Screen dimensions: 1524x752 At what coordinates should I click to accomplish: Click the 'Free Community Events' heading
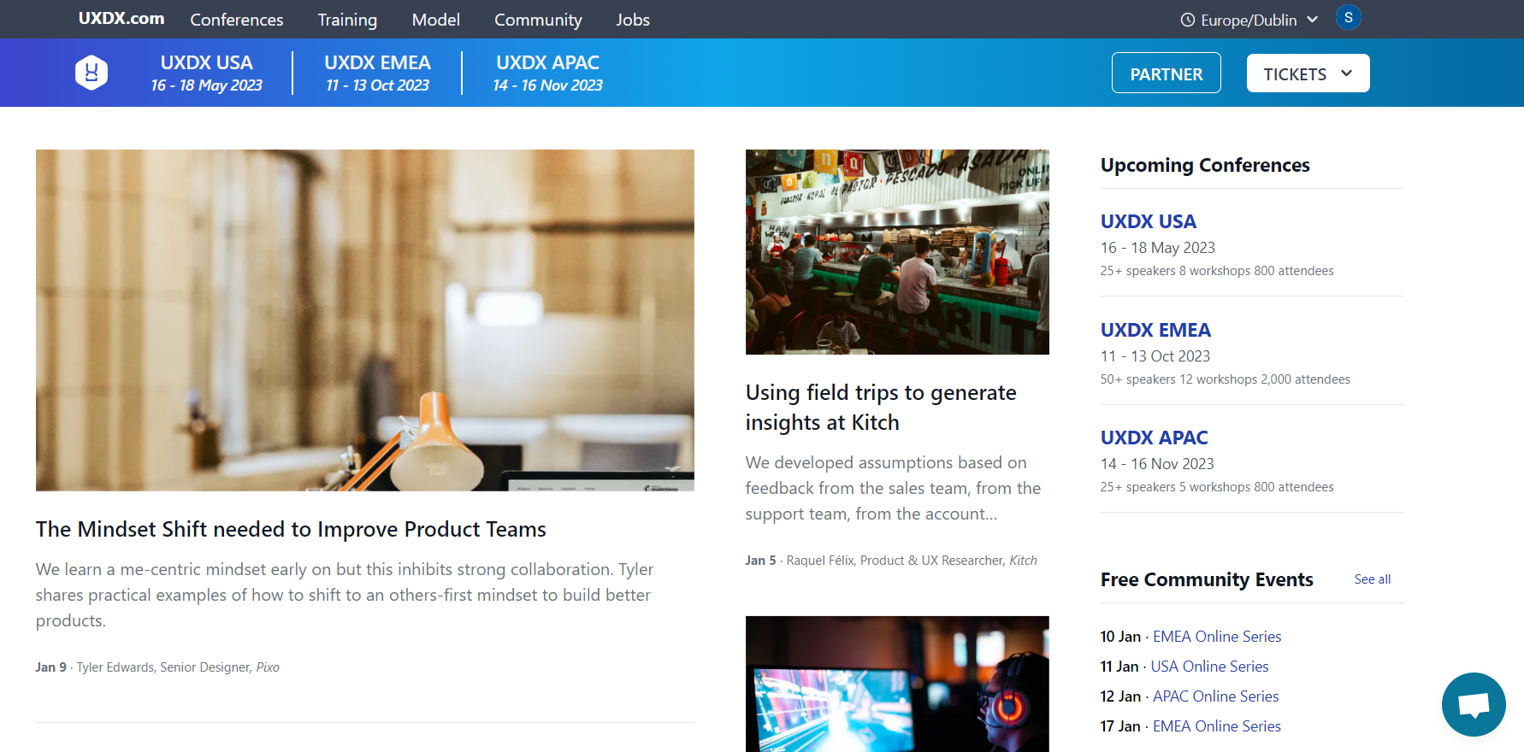point(1207,580)
